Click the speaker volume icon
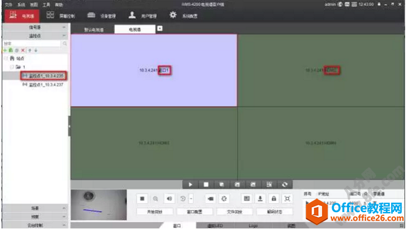The image size is (408, 229). pos(169,199)
